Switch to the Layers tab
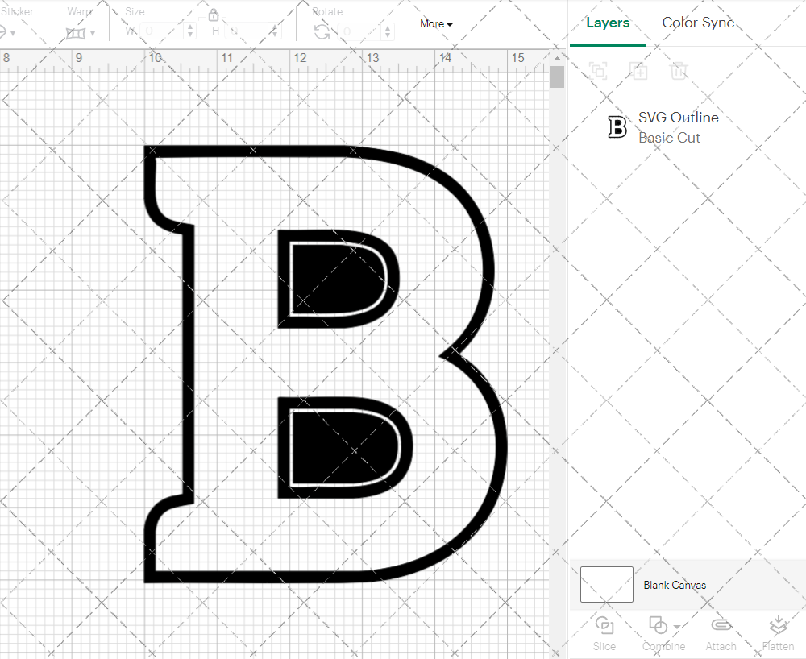The width and height of the screenshot is (806, 659). 608,23
